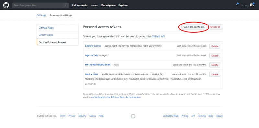The width and height of the screenshot is (259, 128).
Task: Open footer API link
Action: click(x=193, y=116)
